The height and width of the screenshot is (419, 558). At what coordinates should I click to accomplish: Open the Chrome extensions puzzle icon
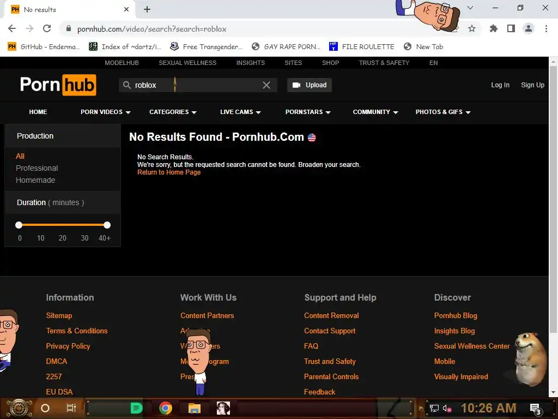pos(493,28)
